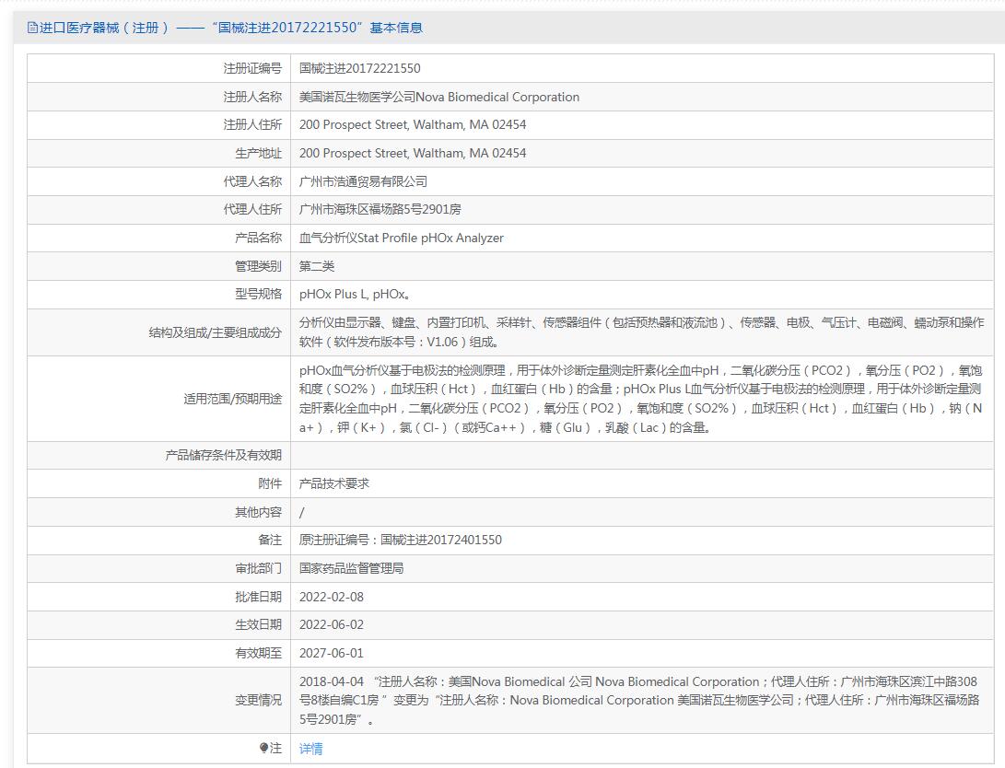
Task: Select registration number 国械注进20172221550 cell
Action: pos(359,68)
